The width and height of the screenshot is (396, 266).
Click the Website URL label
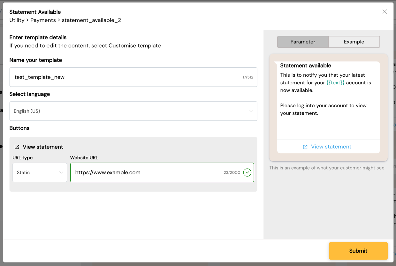point(84,158)
